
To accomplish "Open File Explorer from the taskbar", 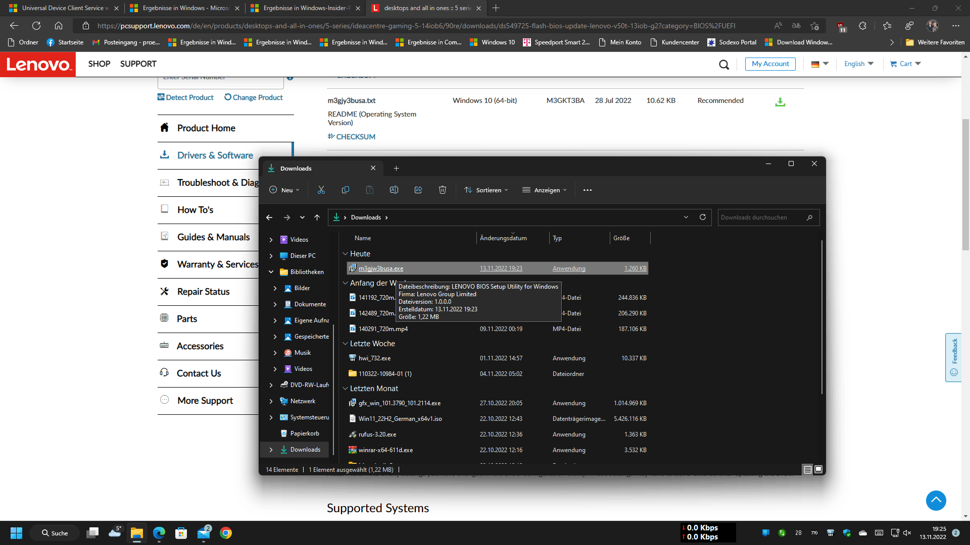I will point(137,533).
